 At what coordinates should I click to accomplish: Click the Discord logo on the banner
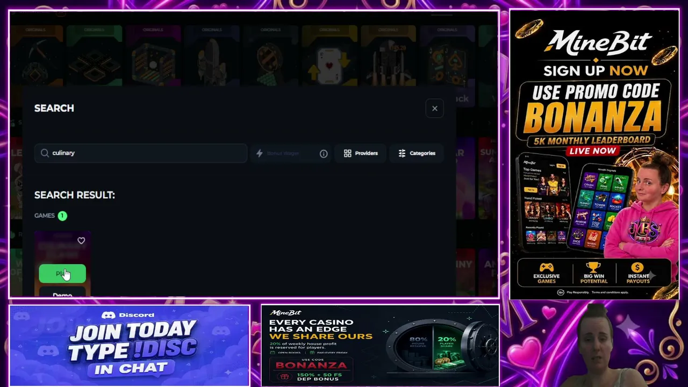pyautogui.click(x=109, y=315)
